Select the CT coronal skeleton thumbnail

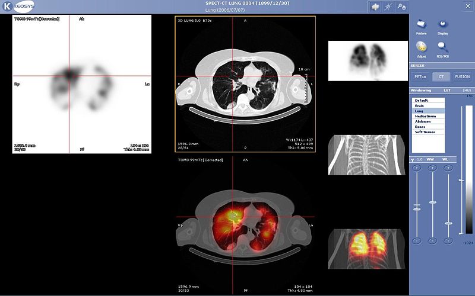366,155
